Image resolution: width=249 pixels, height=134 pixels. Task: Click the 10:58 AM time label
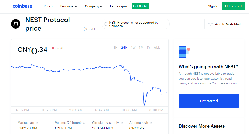129,110
